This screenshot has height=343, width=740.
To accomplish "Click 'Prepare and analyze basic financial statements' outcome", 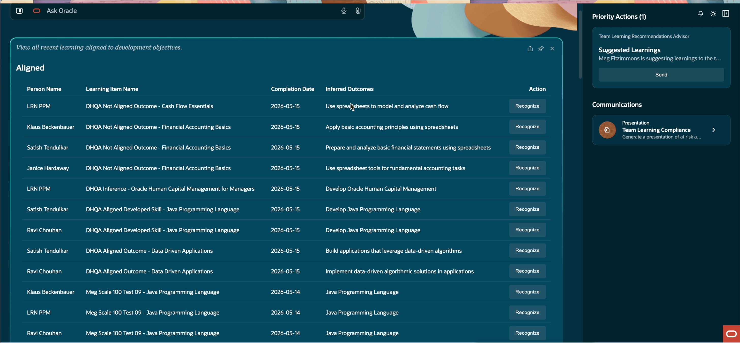I will (x=408, y=147).
